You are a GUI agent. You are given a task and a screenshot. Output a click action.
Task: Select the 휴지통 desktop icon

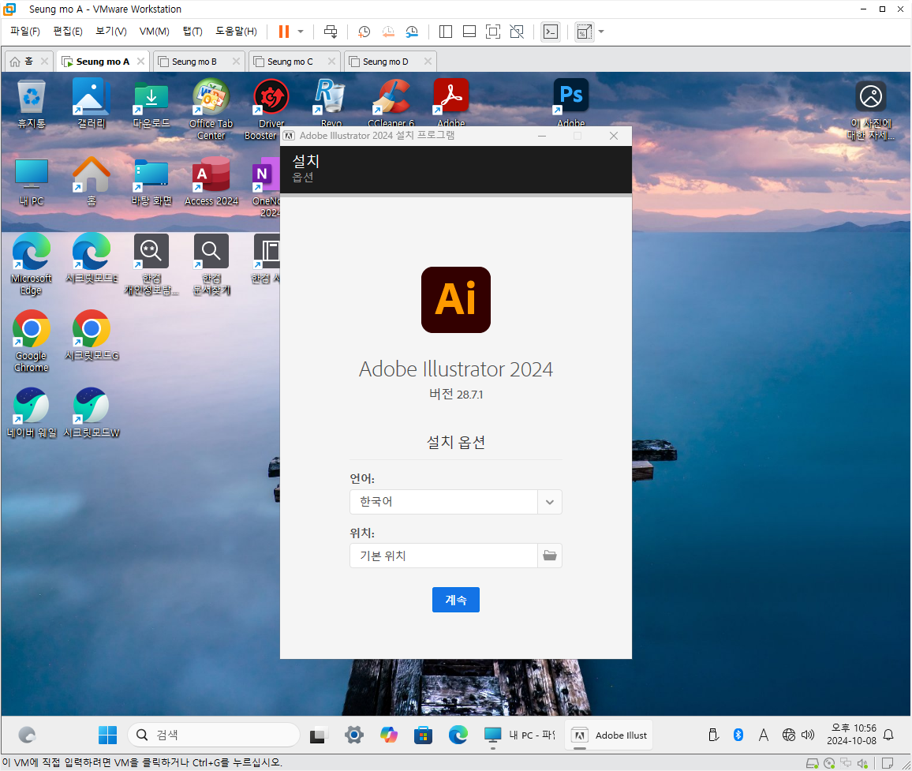pos(32,103)
